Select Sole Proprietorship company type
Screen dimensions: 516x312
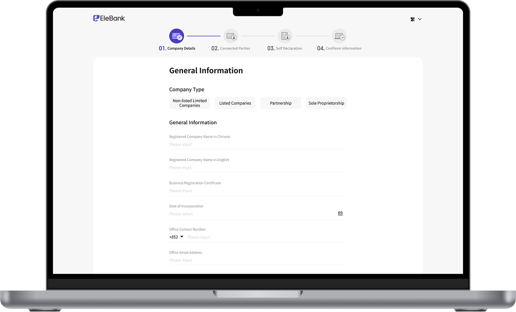pos(326,103)
